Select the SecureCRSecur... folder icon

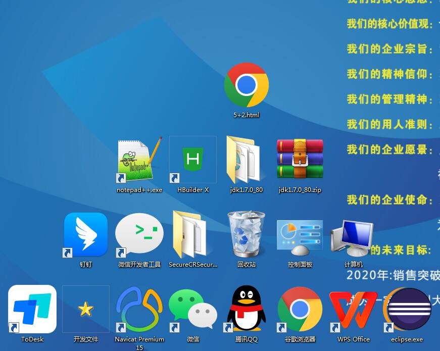coord(192,234)
